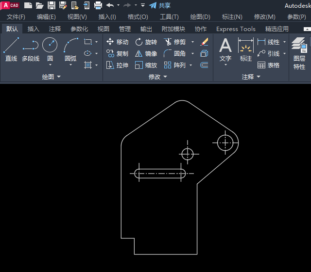
Task: Open the 文件(F) menu
Action: [16, 17]
